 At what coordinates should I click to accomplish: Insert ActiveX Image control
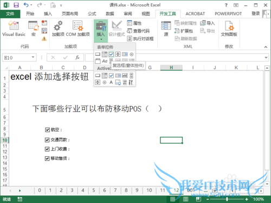118,82
